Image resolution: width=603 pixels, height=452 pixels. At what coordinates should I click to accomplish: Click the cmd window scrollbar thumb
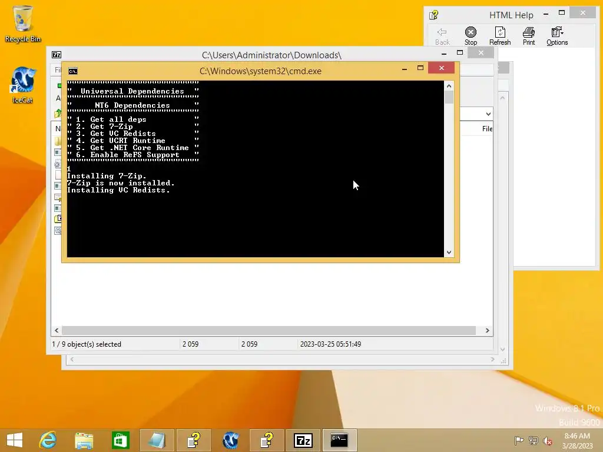tap(449, 97)
